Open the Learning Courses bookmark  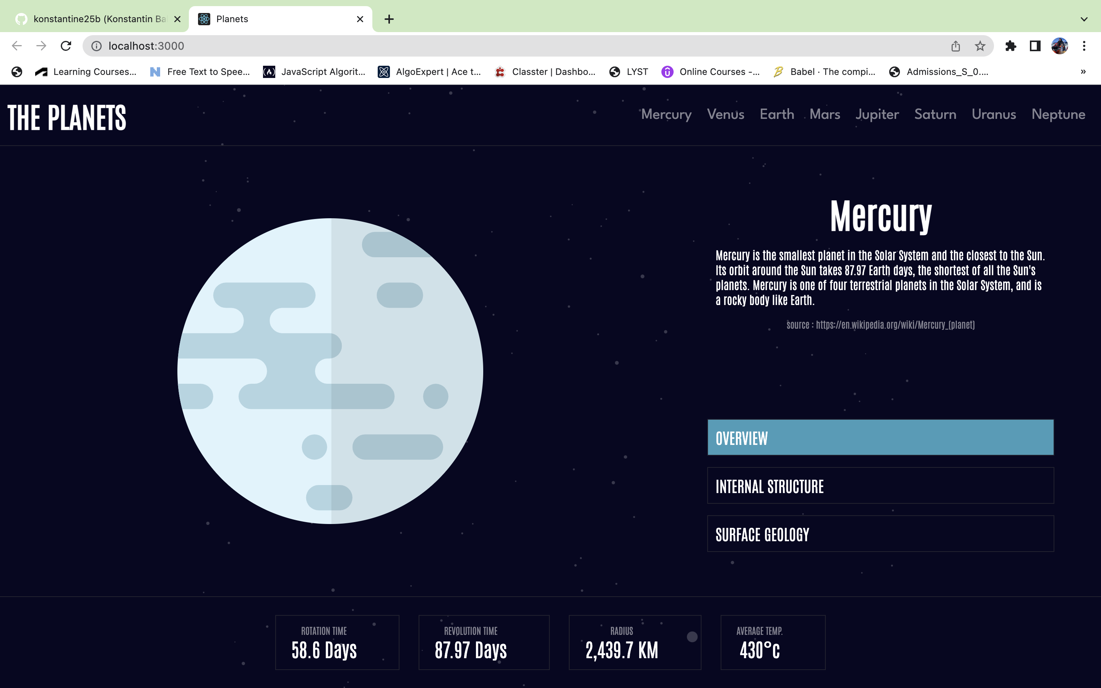tap(86, 71)
